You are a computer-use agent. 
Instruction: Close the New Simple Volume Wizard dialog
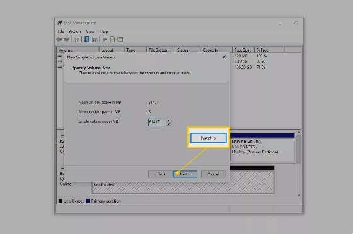click(x=224, y=57)
